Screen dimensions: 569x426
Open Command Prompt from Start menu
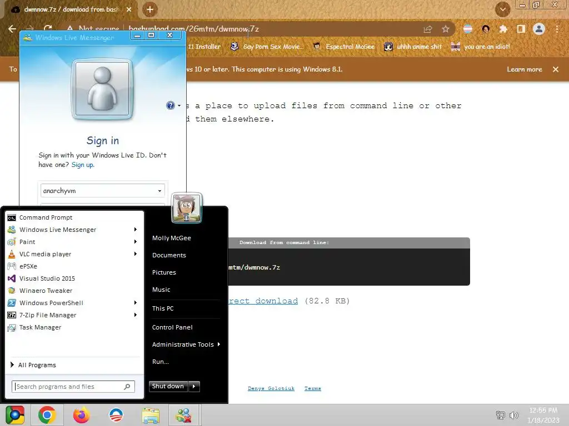tap(46, 217)
